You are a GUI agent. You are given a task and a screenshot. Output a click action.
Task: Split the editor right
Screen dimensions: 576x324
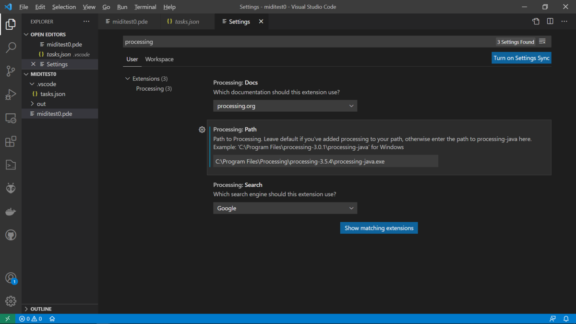coord(550,22)
